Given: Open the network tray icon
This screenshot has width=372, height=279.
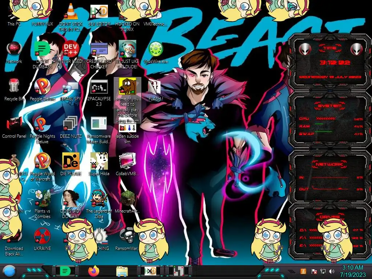Looking at the screenshot, I should [x=323, y=271].
